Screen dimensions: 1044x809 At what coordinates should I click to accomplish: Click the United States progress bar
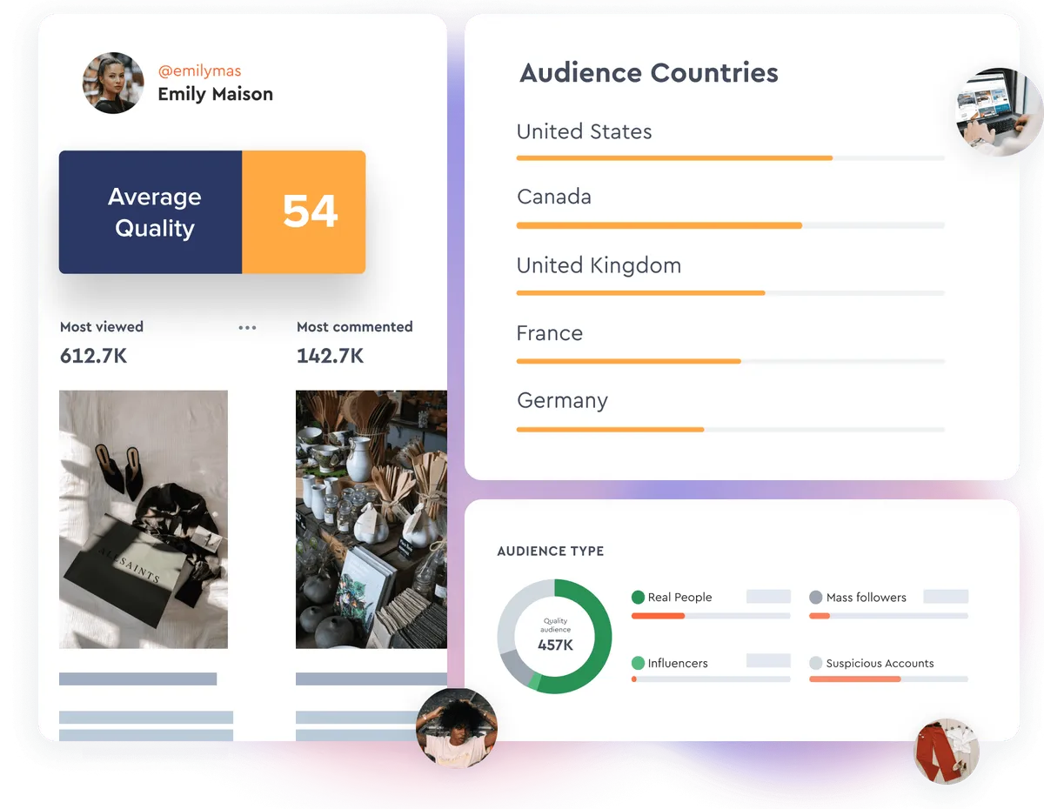[730, 158]
